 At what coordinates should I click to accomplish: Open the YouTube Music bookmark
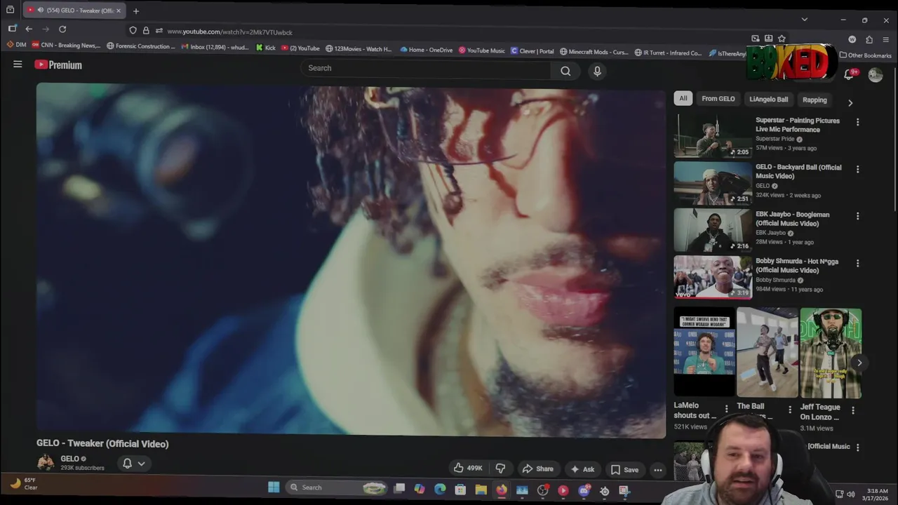click(x=482, y=50)
